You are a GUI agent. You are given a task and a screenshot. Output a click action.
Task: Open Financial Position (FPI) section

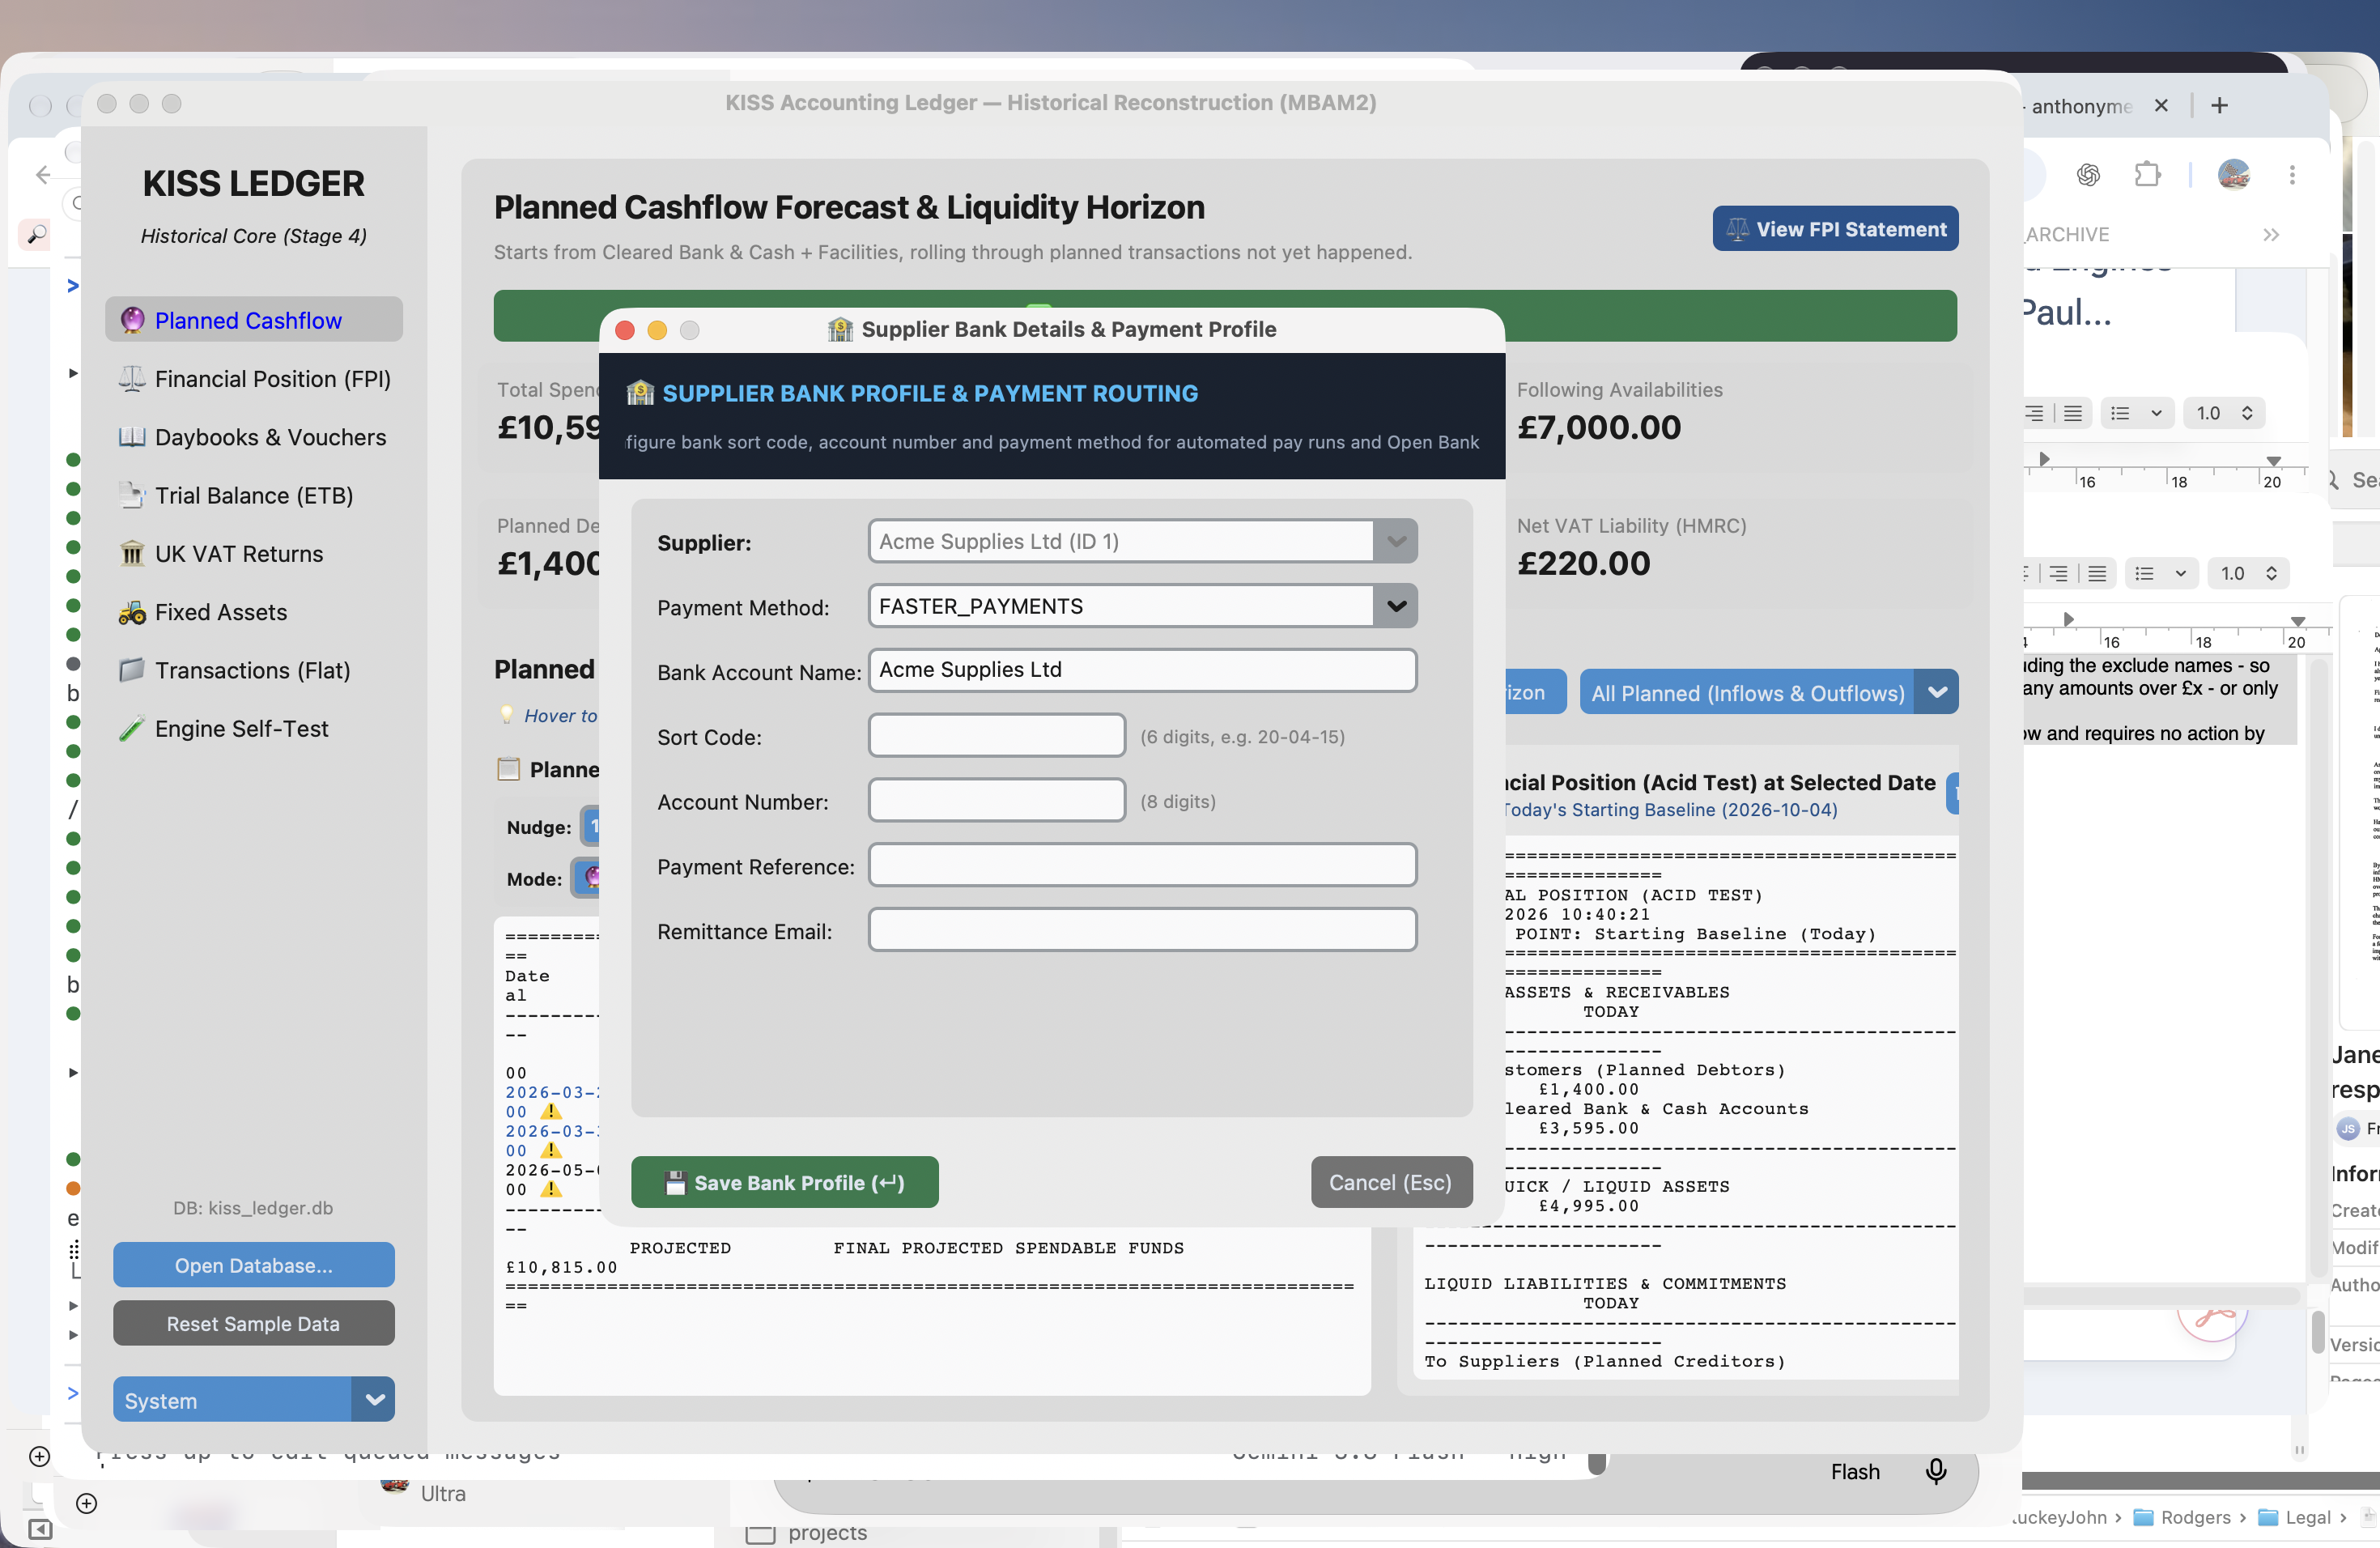(253, 379)
